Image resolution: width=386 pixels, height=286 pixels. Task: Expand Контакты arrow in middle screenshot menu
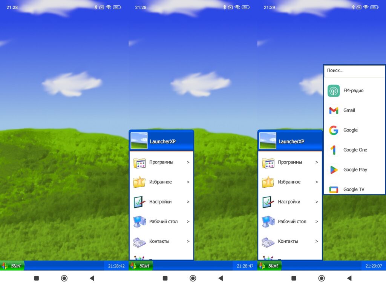tap(188, 241)
